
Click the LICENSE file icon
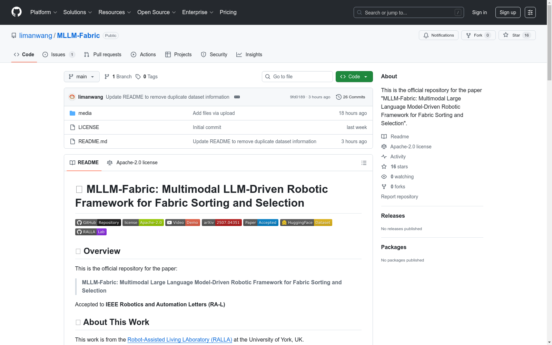click(x=72, y=127)
